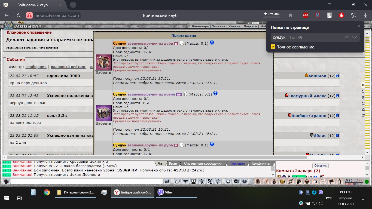
Task: Close the Поиск по странице popup
Action: click(359, 26)
